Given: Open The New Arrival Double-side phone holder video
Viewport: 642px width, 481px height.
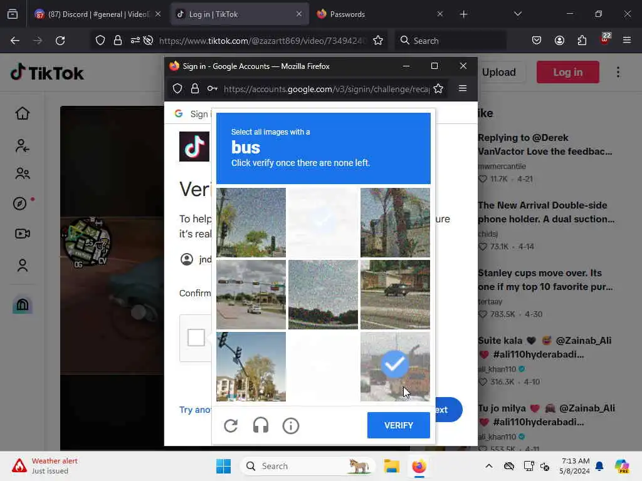Looking at the screenshot, I should click(x=546, y=212).
